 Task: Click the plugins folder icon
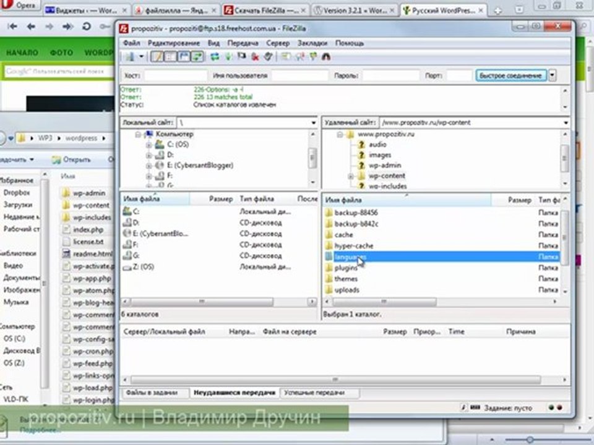coord(329,268)
